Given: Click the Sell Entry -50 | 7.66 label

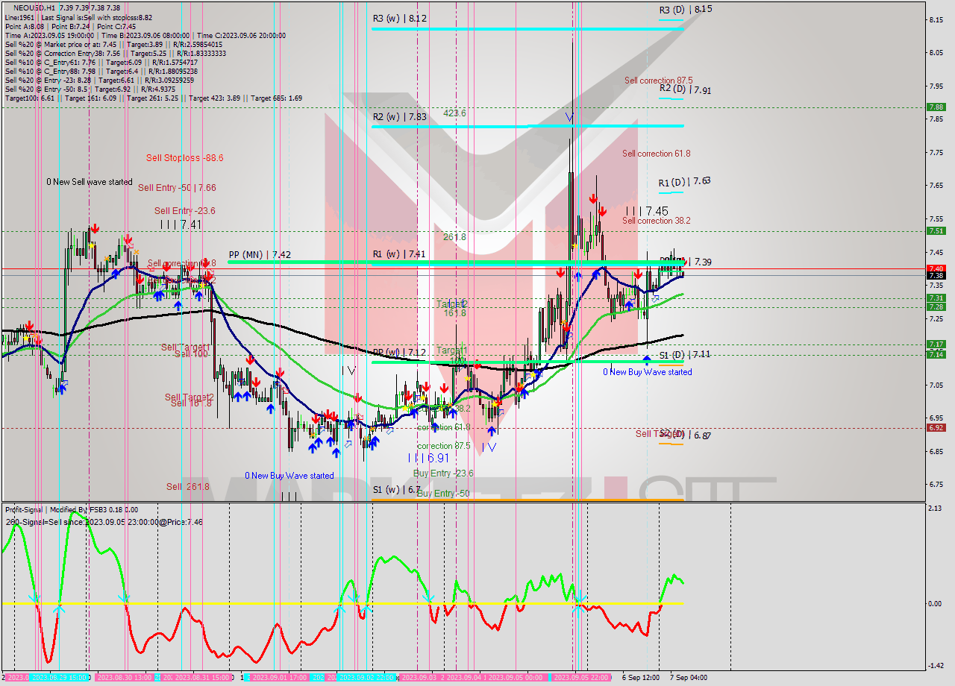Looking at the screenshot, I should (x=177, y=188).
